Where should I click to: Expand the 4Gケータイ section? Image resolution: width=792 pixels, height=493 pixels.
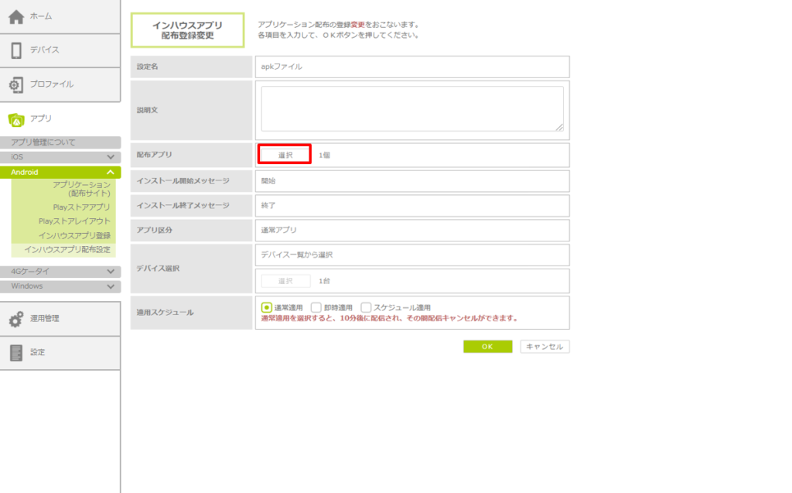pos(111,272)
